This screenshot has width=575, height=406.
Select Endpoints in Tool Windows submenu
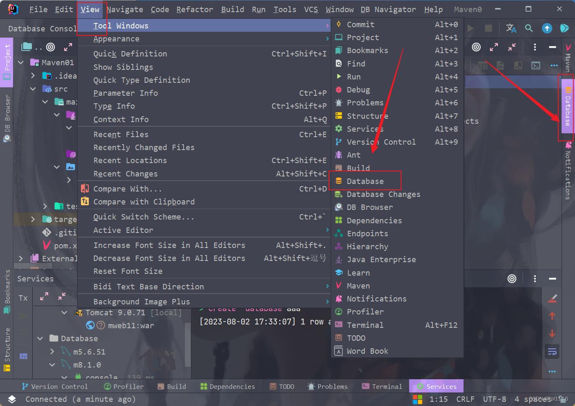(397, 233)
